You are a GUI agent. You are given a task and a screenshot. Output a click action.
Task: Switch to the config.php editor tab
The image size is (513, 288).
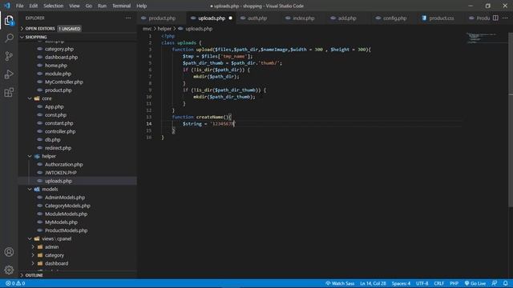click(394, 18)
